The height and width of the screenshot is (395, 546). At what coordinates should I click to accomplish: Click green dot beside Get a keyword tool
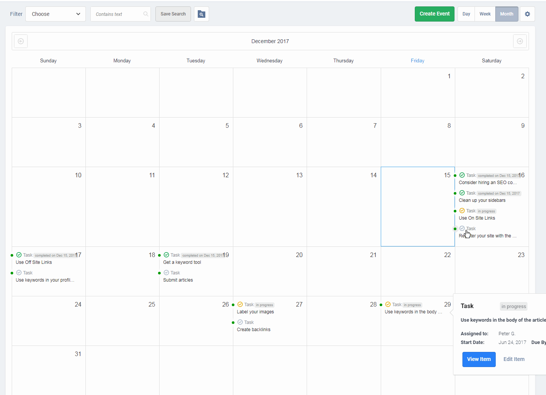tap(160, 255)
